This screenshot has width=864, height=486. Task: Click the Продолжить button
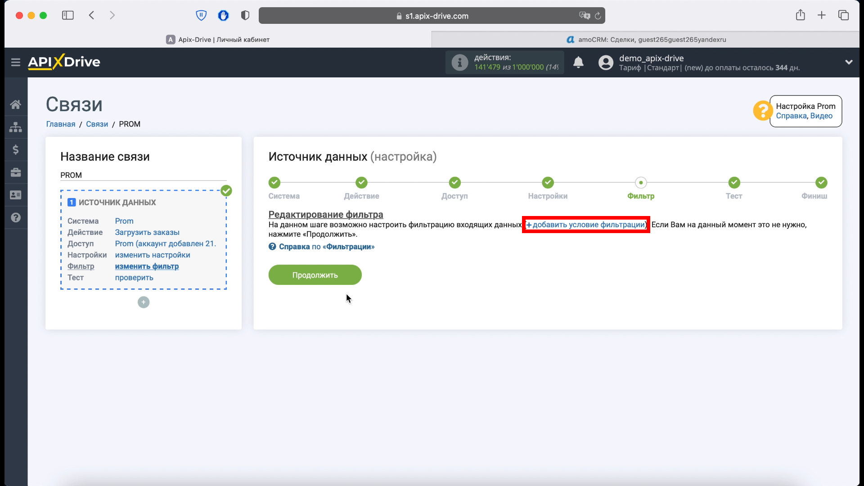[x=315, y=275]
